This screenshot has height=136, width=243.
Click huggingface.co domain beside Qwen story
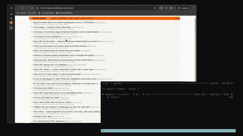[100, 23]
